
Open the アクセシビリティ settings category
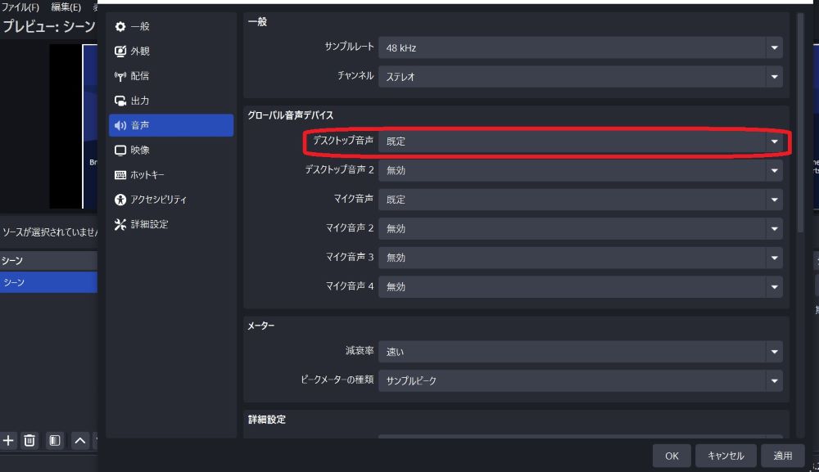tap(171, 200)
